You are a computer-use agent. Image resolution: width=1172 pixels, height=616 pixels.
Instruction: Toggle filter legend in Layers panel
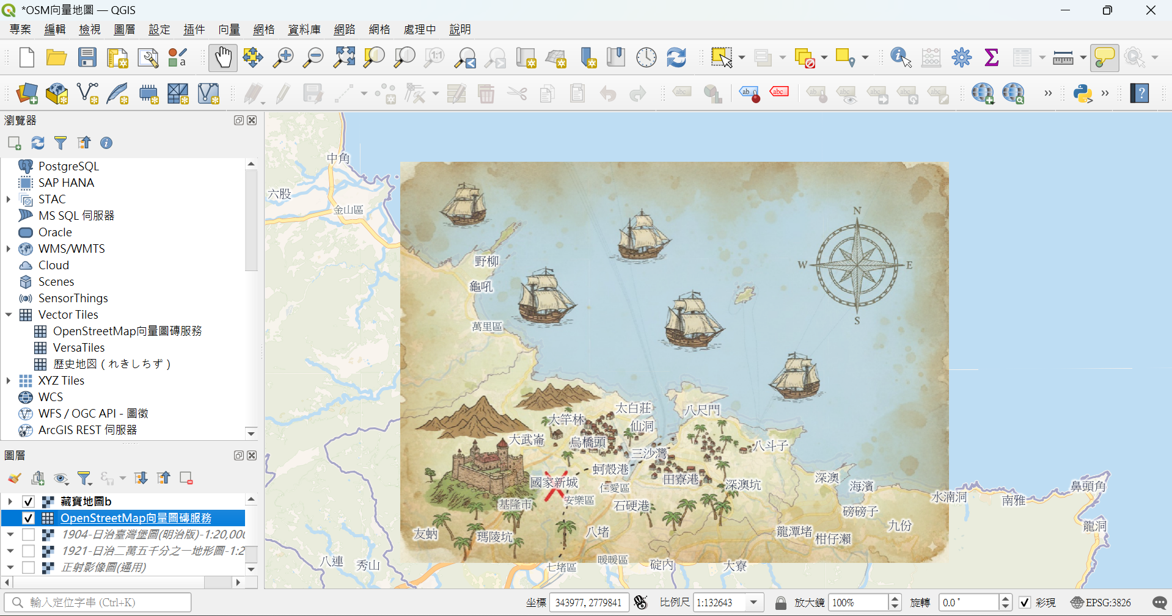click(84, 478)
